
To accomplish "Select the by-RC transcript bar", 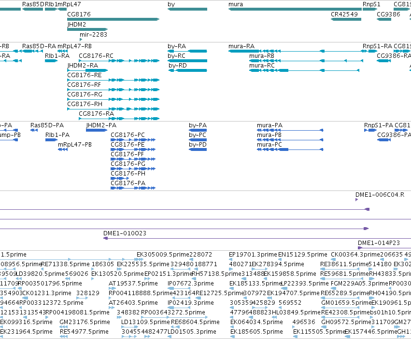I will pos(187,61).
